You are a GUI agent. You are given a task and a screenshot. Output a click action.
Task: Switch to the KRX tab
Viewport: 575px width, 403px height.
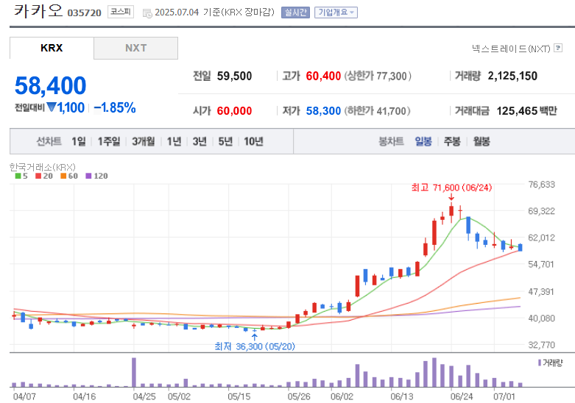click(52, 48)
